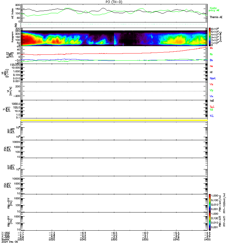Click the 0300 time tick label
Viewport: 231px width, 246px height.
[114, 240]
